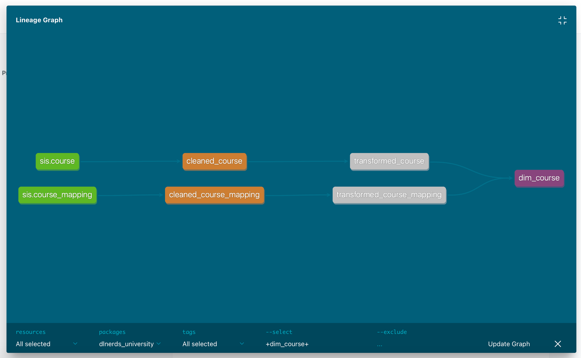Click the Lineage Graph title
Viewport: 581px width, 358px height.
39,20
